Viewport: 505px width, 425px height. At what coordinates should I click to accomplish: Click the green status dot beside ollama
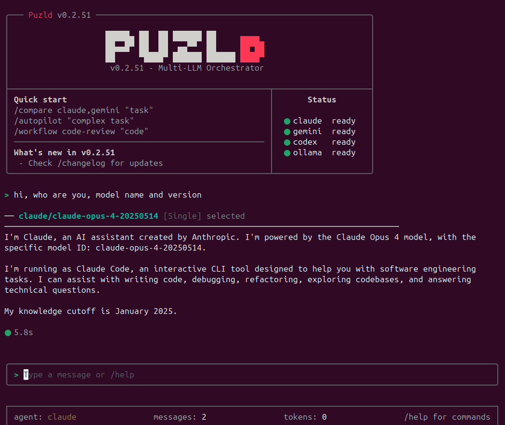pyautogui.click(x=287, y=153)
